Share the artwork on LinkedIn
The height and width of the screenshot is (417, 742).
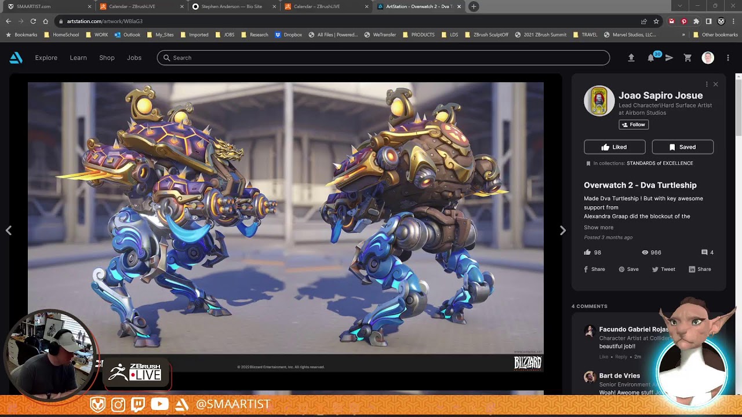point(700,269)
